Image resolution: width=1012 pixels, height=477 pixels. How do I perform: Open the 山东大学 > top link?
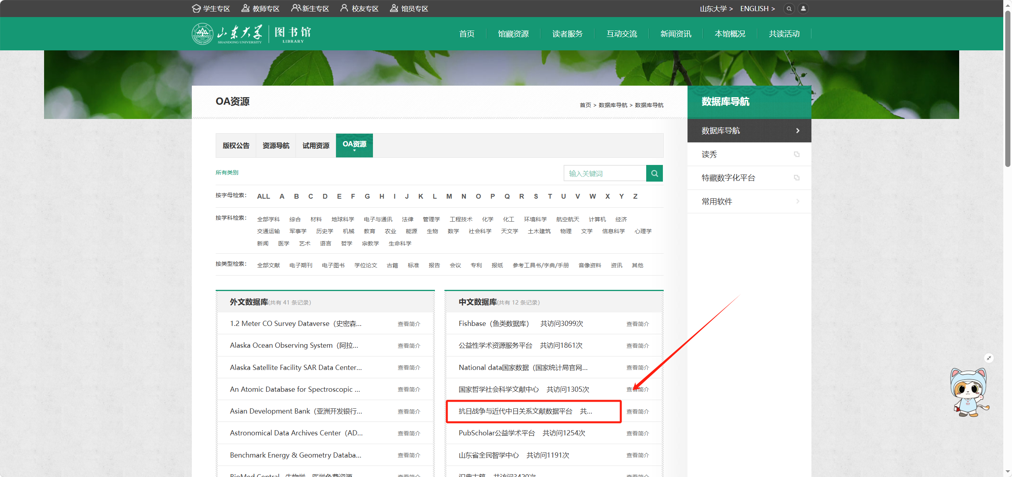(716, 8)
